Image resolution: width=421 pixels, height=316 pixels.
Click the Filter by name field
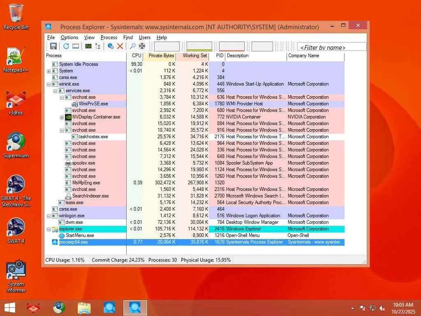[x=332, y=47]
